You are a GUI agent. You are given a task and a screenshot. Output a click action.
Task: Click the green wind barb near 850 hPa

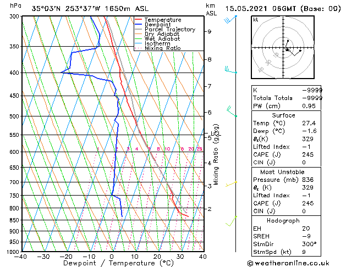click(231, 221)
